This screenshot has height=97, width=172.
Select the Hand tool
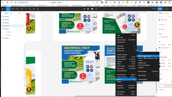(x=34, y=9)
